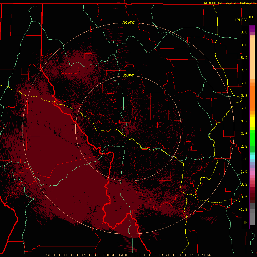Click the -1.3 scale value

pos(243,210)
